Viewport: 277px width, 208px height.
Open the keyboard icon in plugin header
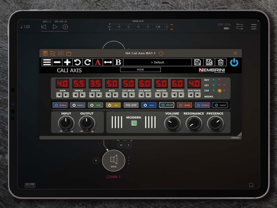pos(45,53)
